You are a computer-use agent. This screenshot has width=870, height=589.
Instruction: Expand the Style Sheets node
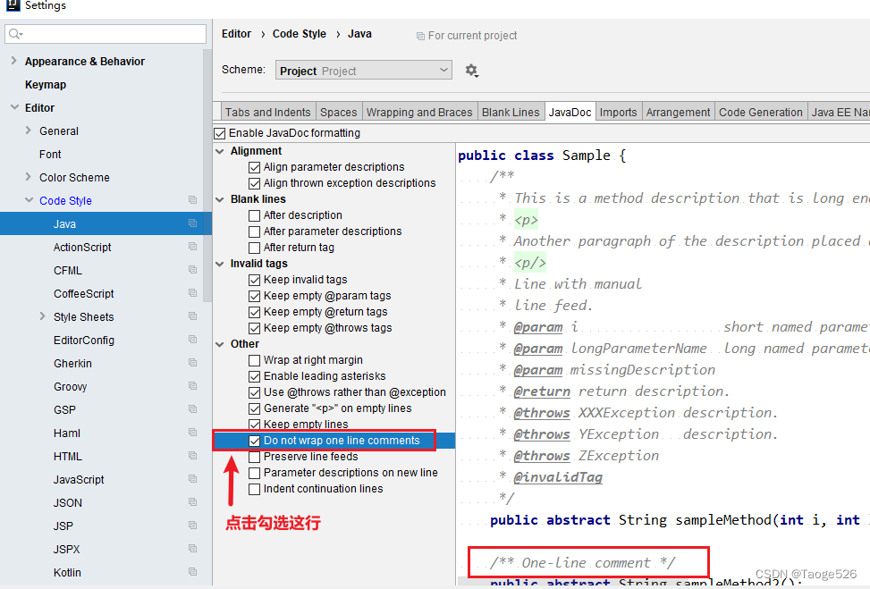(x=43, y=316)
